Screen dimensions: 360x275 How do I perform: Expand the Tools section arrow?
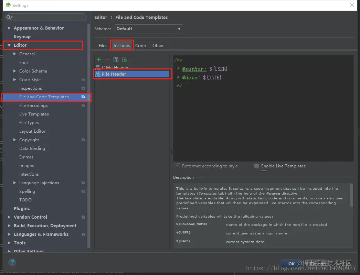(x=9, y=243)
